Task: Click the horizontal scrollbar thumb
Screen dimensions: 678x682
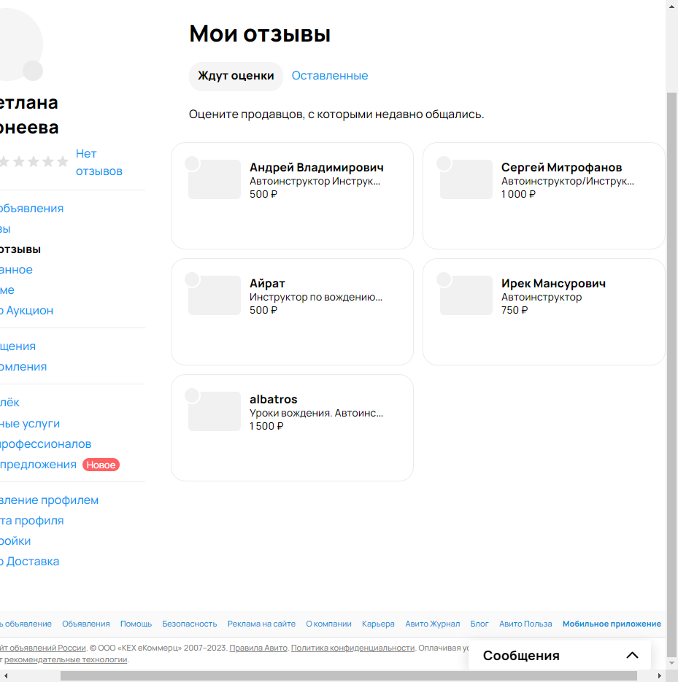Action: click(x=349, y=675)
